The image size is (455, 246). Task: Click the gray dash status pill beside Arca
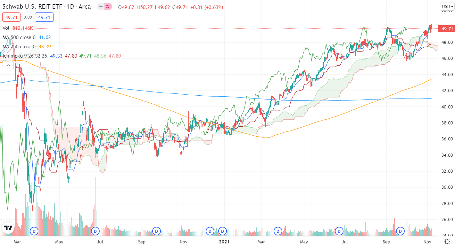coord(101,7)
